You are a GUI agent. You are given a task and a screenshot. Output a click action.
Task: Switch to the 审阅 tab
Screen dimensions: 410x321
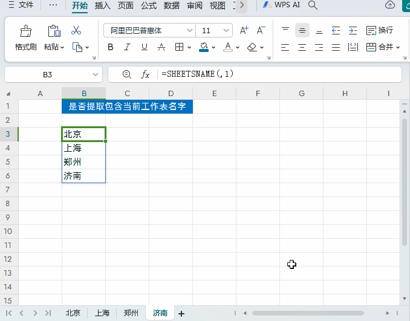(195, 5)
